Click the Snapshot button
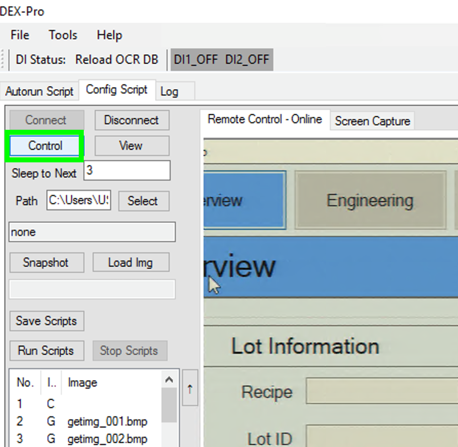Screen dimensions: 458x447 click(x=47, y=263)
